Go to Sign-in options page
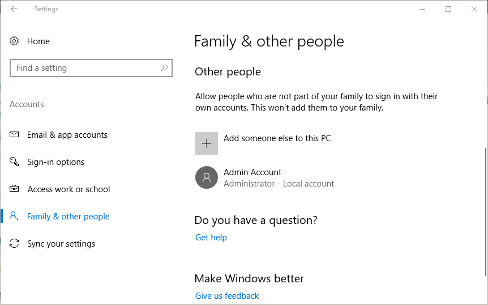488x305 pixels. point(55,162)
